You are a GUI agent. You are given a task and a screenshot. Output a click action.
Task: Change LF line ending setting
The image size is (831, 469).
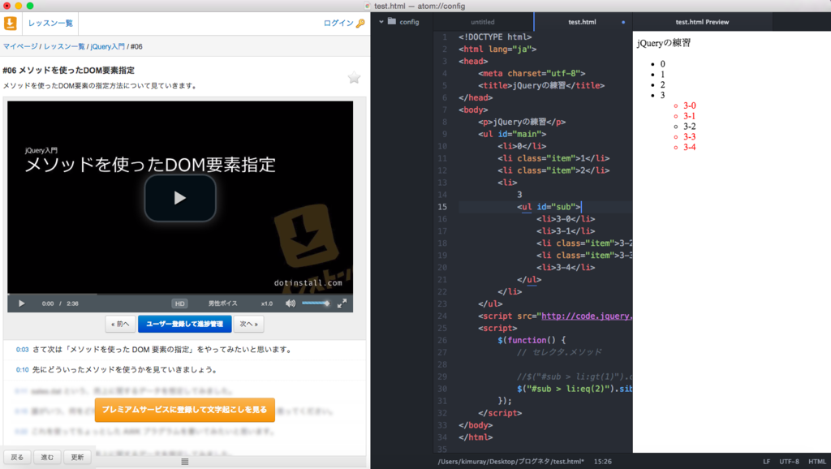pos(766,462)
